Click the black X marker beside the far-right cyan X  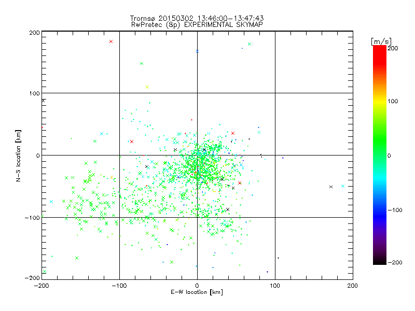[331, 187]
